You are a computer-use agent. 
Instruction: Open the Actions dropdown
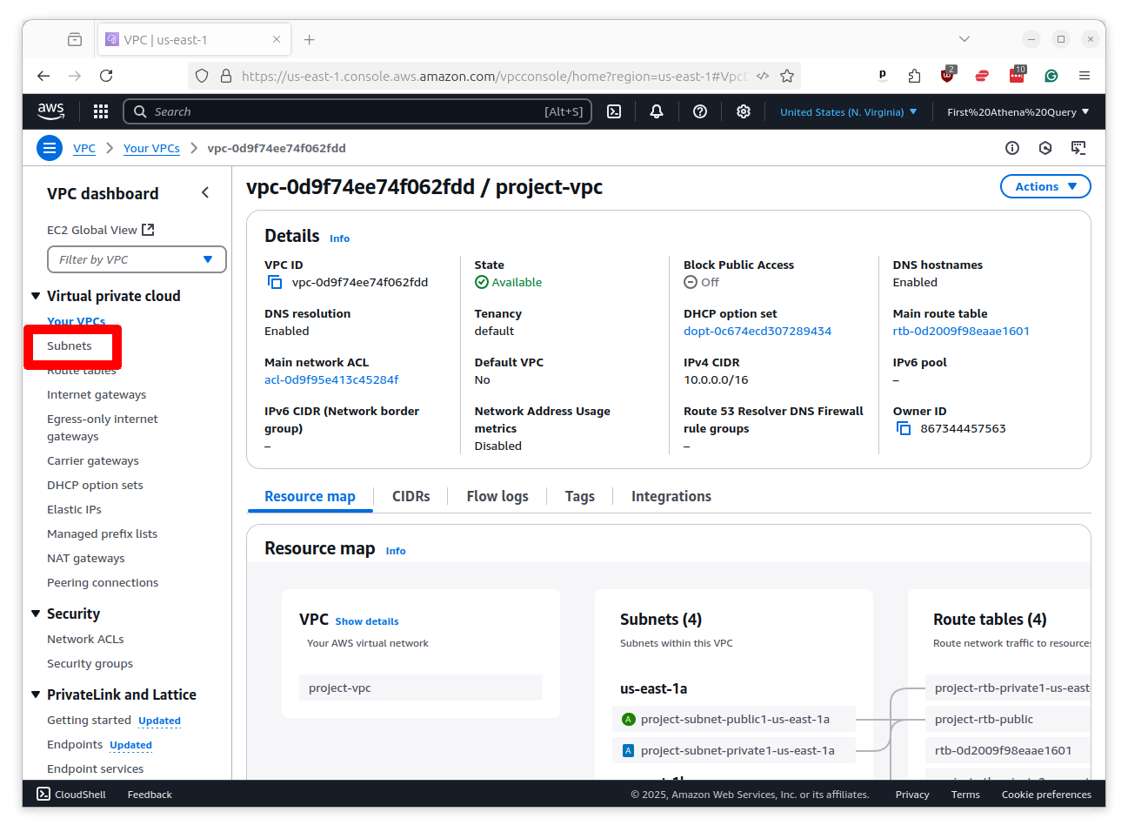(1045, 186)
